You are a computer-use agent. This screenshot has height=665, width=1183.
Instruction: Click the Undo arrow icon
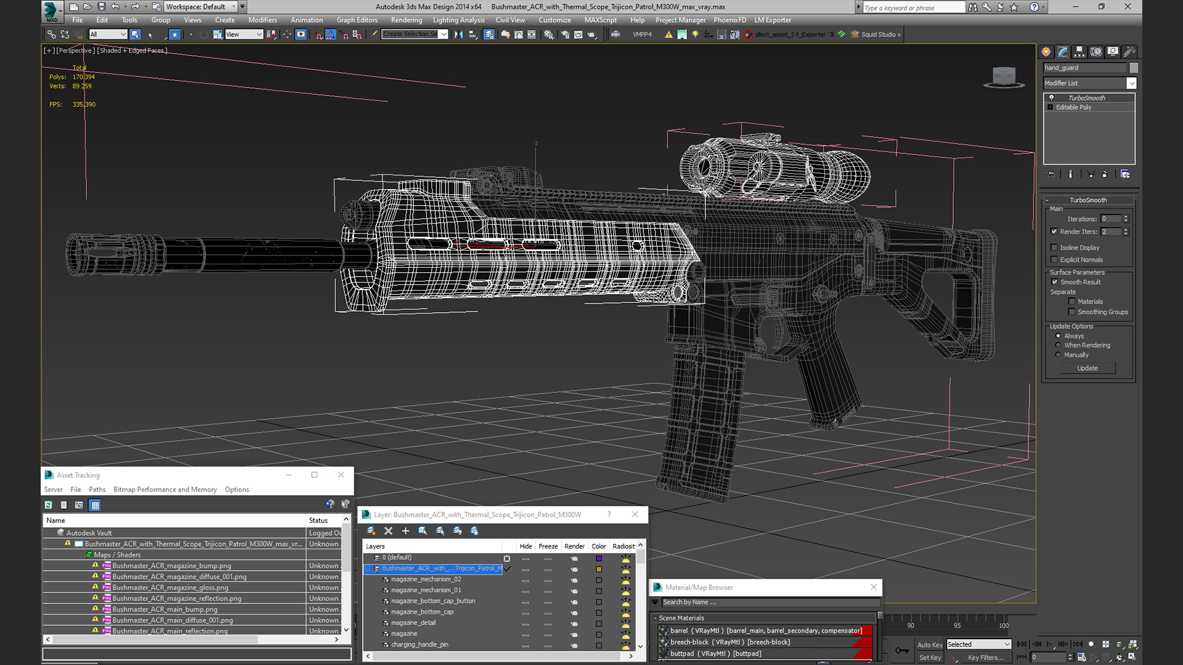tap(115, 7)
